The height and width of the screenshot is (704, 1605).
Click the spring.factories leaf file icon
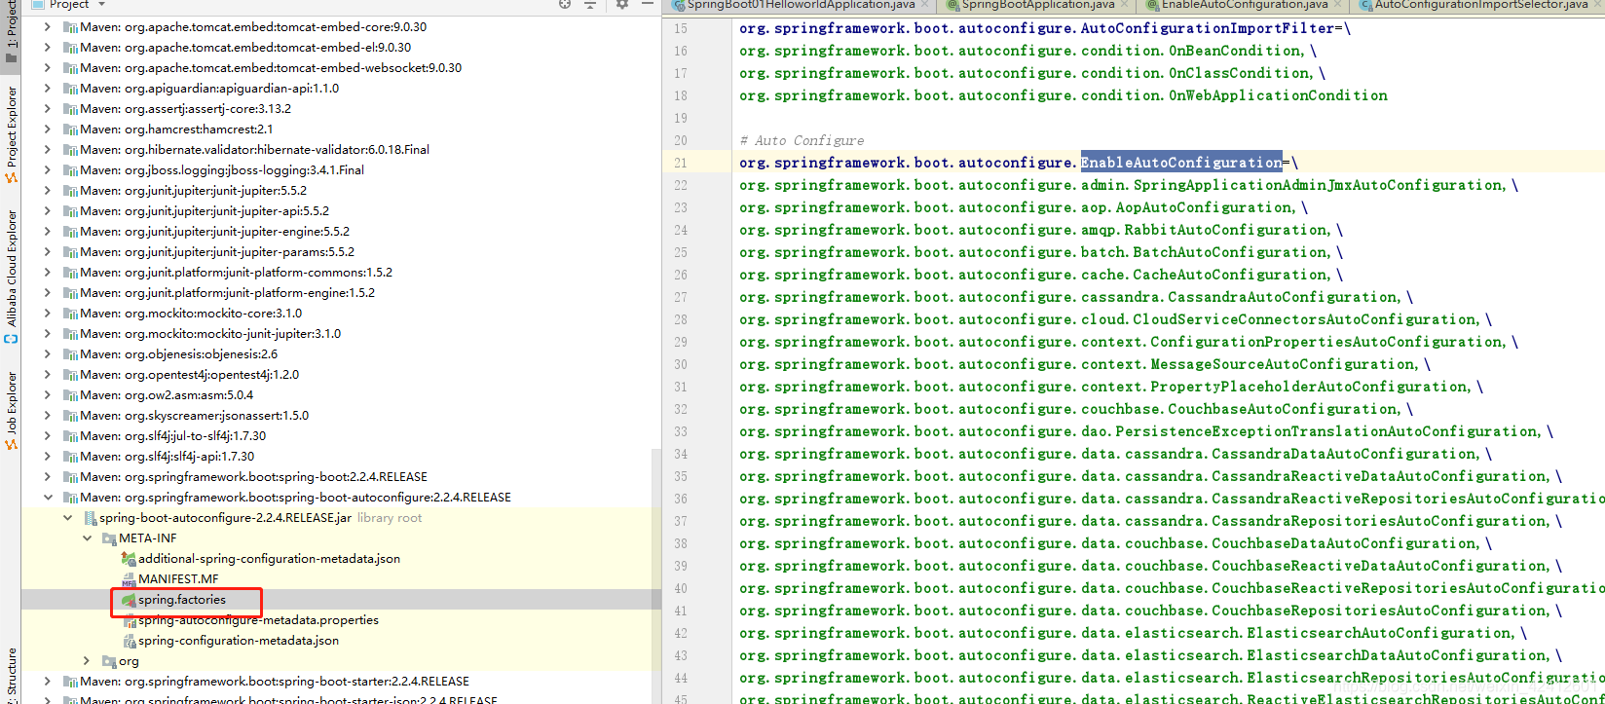click(129, 600)
